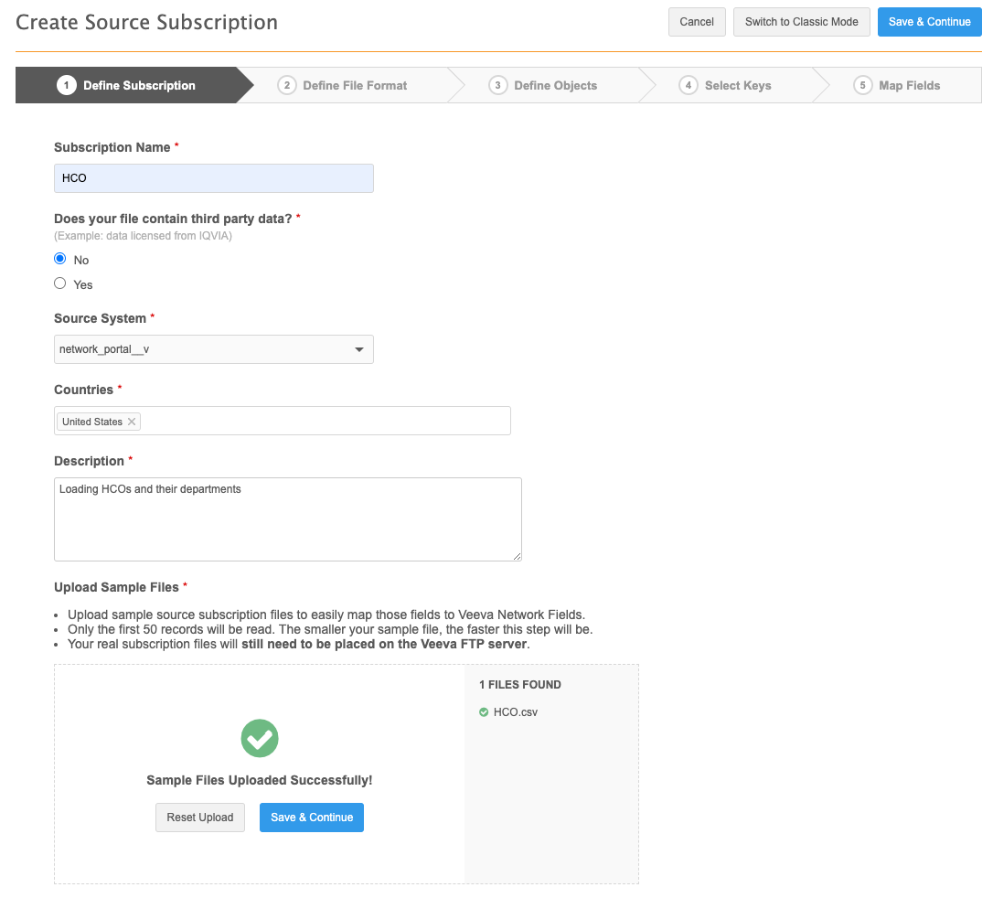Click Reset Upload button

(200, 818)
